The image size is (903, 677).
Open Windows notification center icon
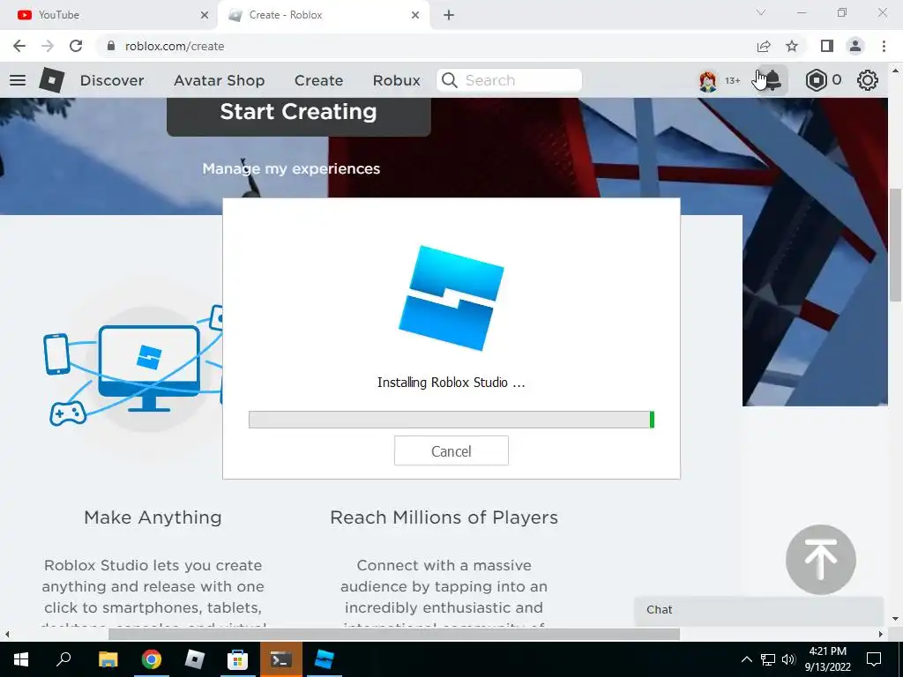tap(874, 659)
